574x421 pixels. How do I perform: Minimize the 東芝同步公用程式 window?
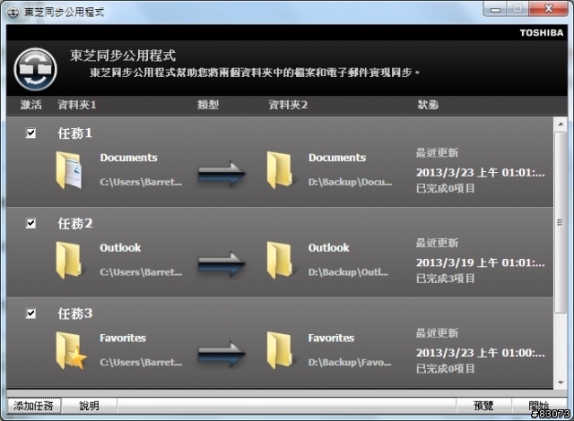[495, 9]
